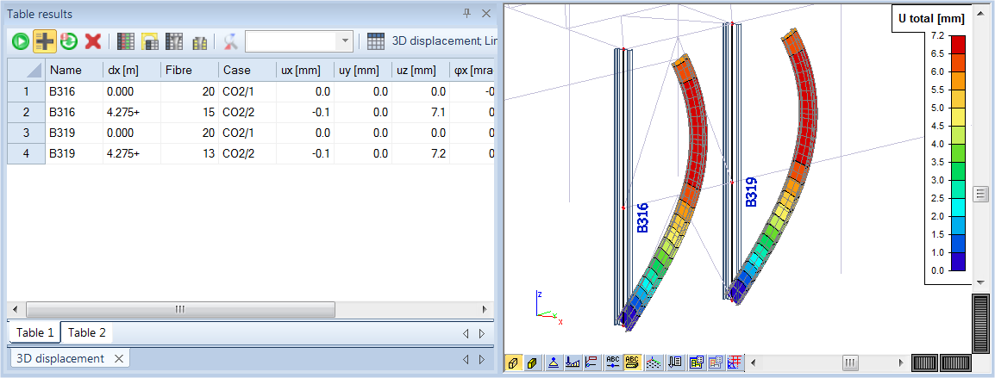Image resolution: width=995 pixels, height=378 pixels.
Task: Click the pink magnifier filter icon
Action: coord(230,40)
